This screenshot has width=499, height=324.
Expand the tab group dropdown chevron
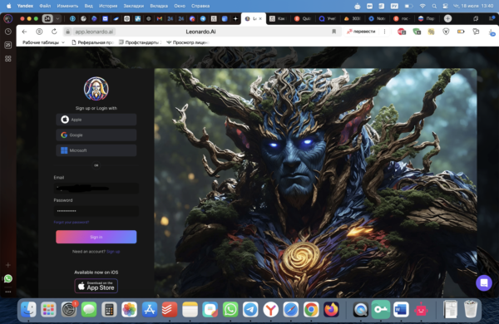57,18
